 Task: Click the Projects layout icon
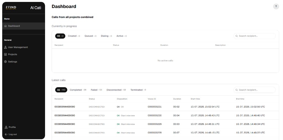[6, 54]
